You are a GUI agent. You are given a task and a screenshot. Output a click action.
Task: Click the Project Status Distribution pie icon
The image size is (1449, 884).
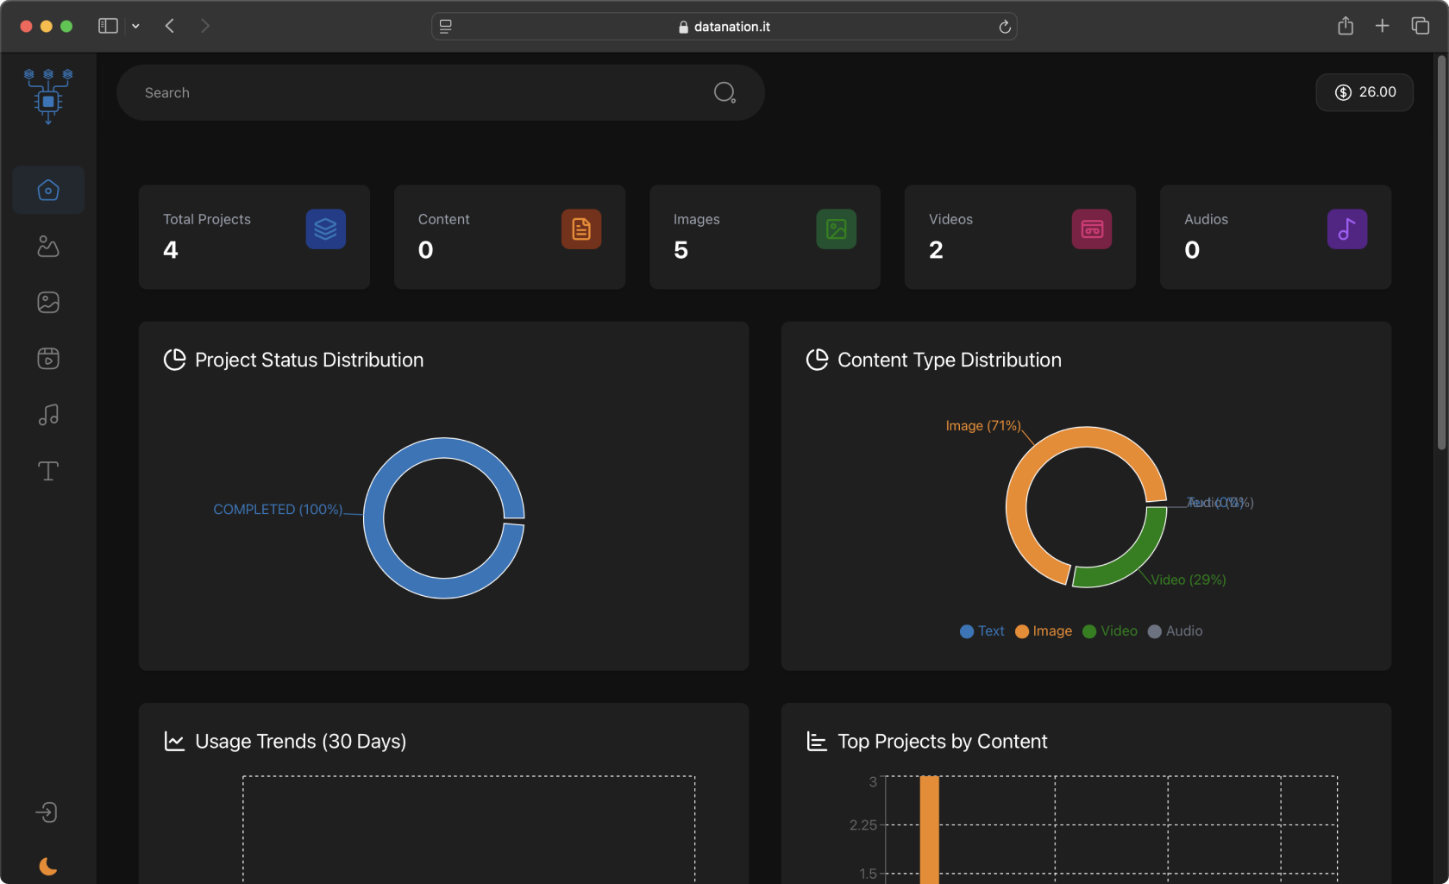point(175,360)
